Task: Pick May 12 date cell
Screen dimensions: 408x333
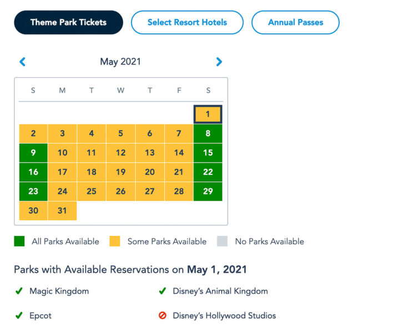Action: 121,153
